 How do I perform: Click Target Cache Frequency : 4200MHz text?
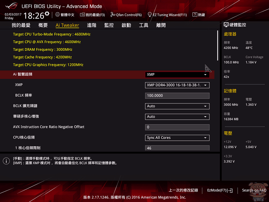click(x=42, y=57)
